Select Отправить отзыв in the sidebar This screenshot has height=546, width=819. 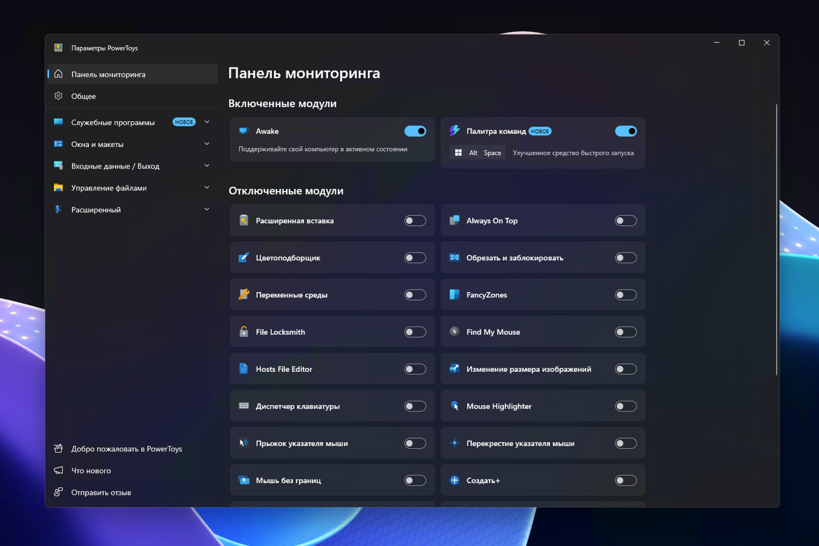pyautogui.click(x=133, y=492)
